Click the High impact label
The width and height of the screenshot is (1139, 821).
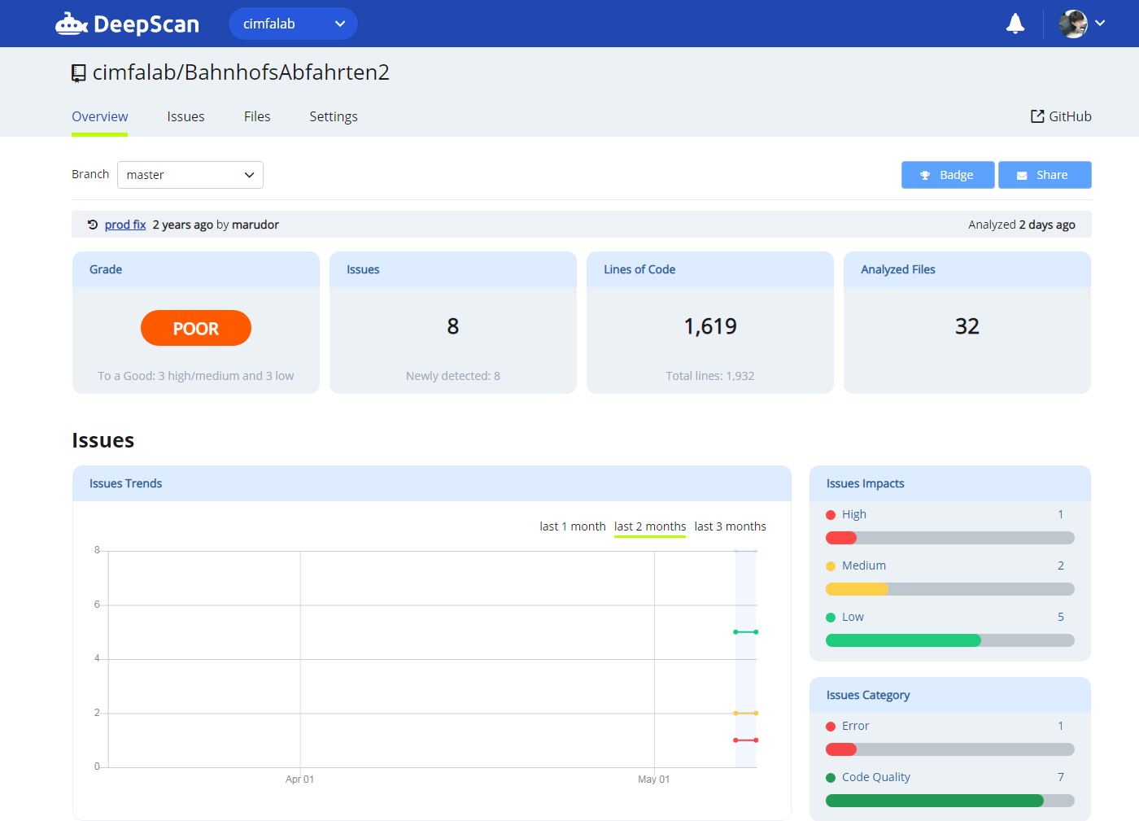pos(854,514)
